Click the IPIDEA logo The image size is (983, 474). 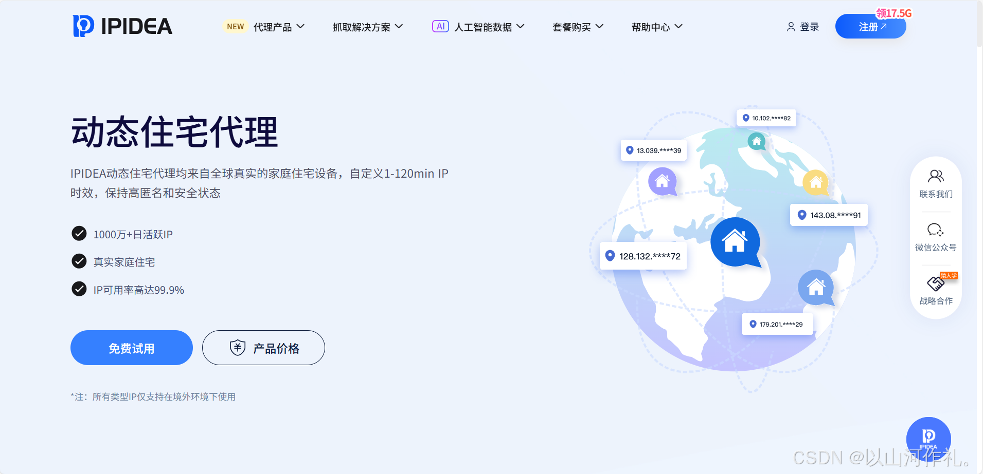[x=122, y=26]
